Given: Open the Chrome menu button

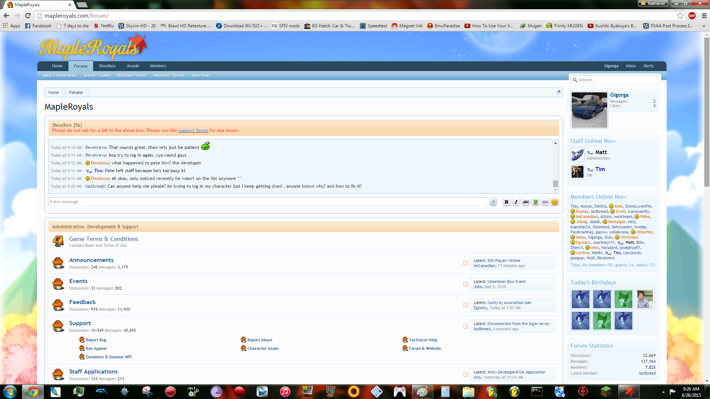Looking at the screenshot, I should point(704,16).
